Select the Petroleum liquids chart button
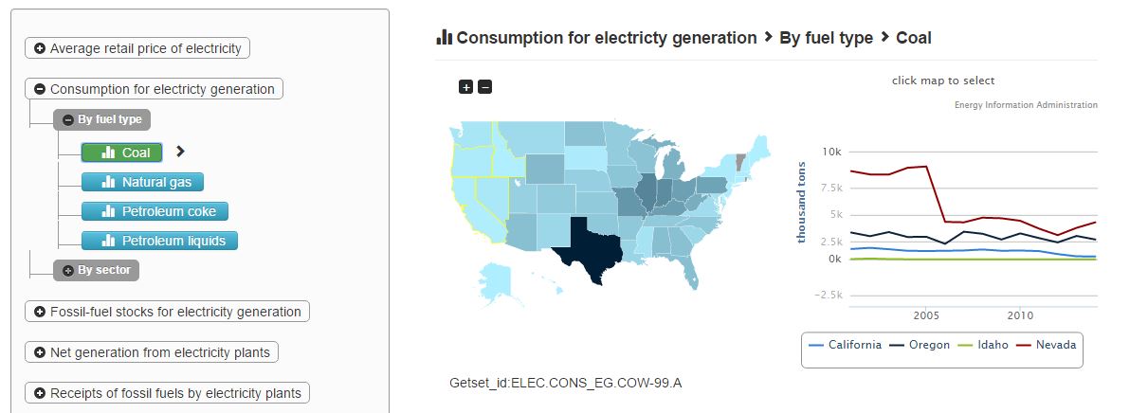1148x413 pixels. [x=159, y=241]
